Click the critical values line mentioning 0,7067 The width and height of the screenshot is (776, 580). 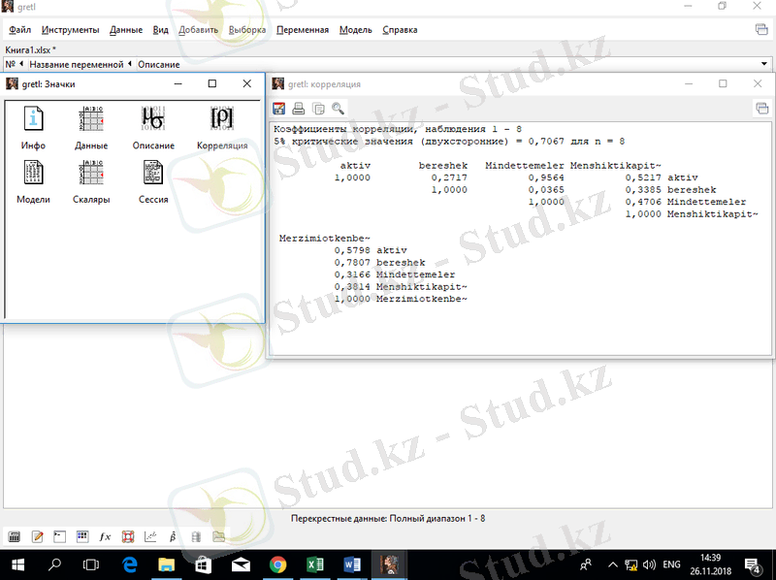point(449,141)
